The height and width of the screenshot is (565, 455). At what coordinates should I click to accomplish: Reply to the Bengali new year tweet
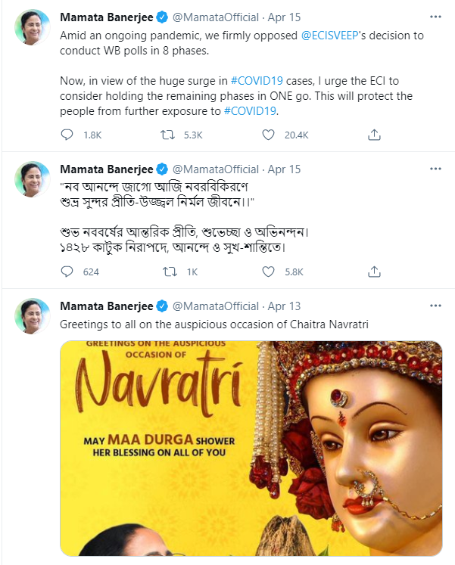[67, 271]
